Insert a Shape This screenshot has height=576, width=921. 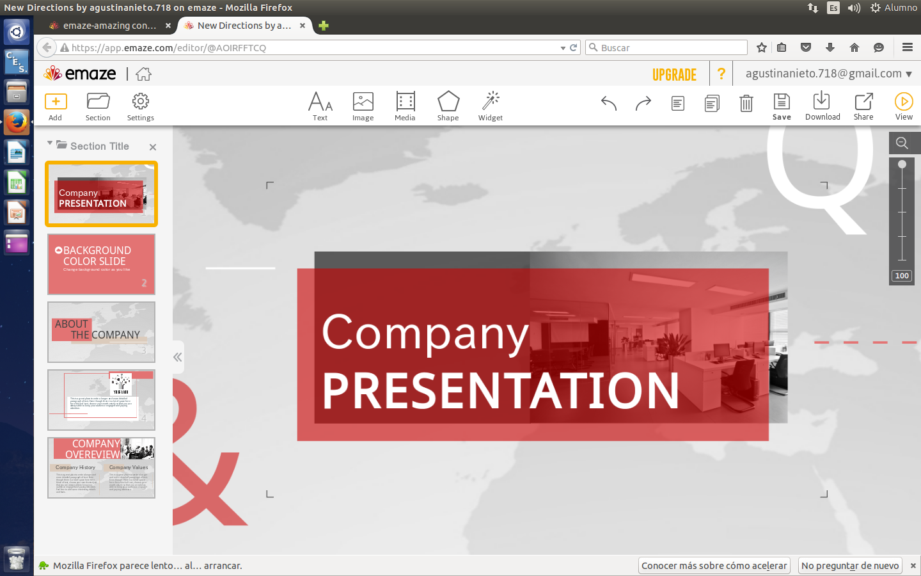pyautogui.click(x=448, y=106)
